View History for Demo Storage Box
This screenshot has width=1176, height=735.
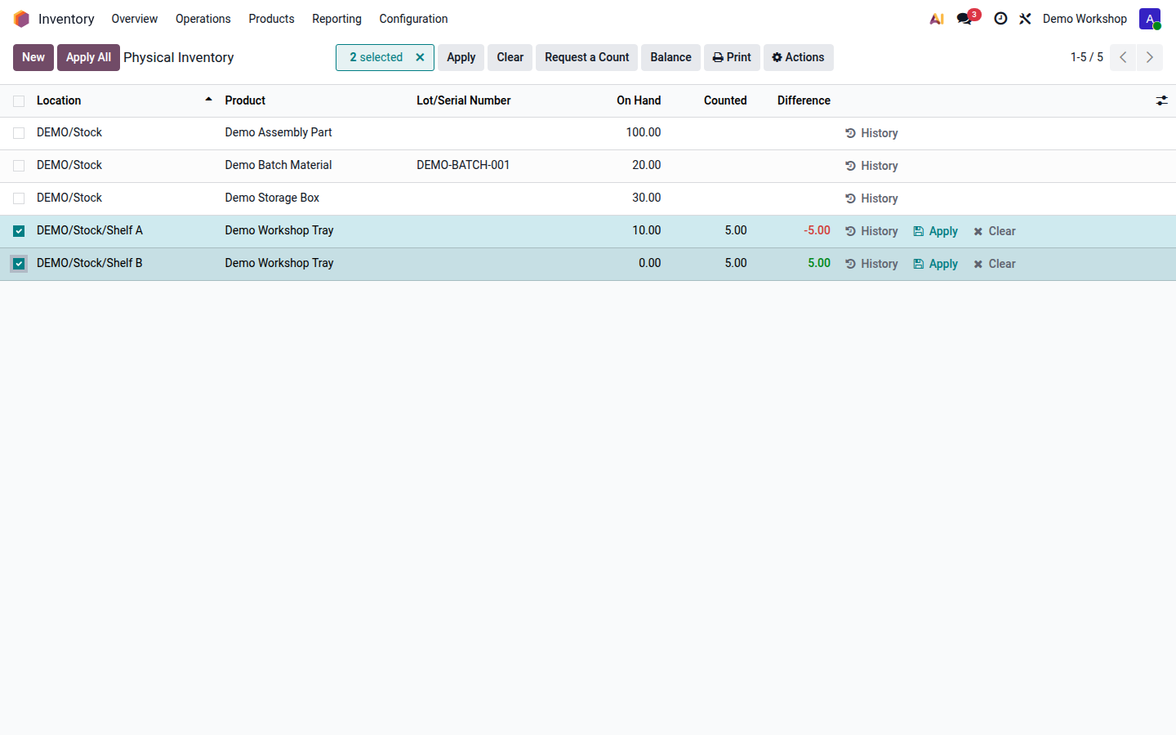tap(871, 198)
